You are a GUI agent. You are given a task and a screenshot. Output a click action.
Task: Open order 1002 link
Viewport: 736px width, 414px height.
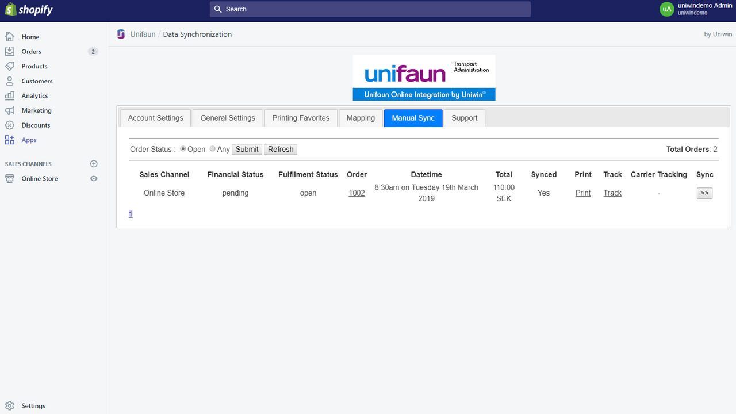[x=356, y=193]
